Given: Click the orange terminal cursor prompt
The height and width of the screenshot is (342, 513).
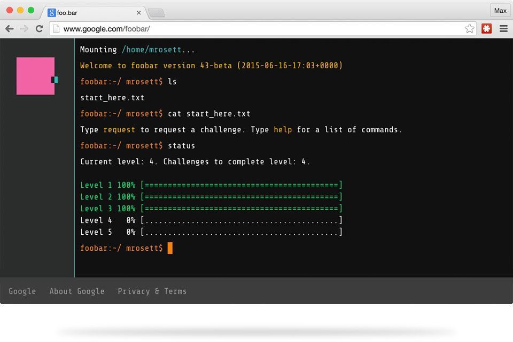Looking at the screenshot, I should tap(170, 248).
